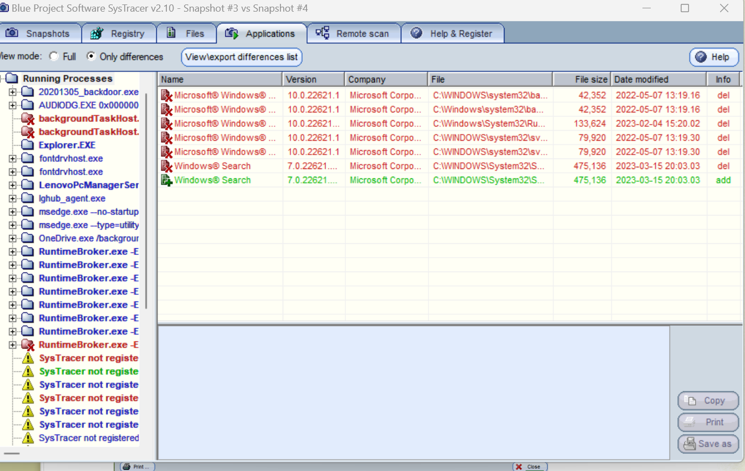Click the path cell C:\WINDOWS\system32\ba...
The height and width of the screenshot is (471, 745).
pyautogui.click(x=489, y=95)
